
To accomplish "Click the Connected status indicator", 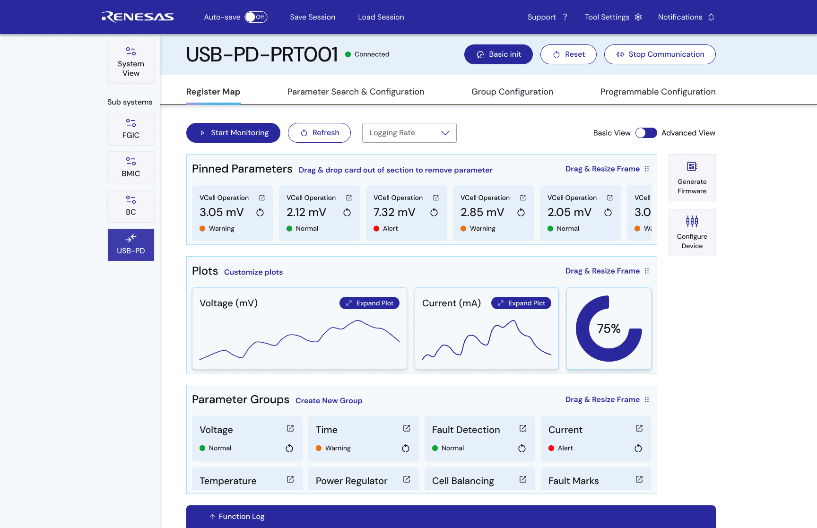I will [367, 54].
